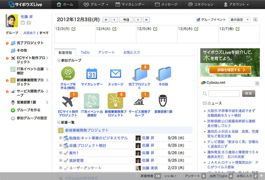
Task: Open メッセージ in top navigation
Action: click(166, 4)
